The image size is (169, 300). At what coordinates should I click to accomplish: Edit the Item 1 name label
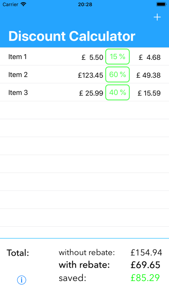[x=17, y=57]
